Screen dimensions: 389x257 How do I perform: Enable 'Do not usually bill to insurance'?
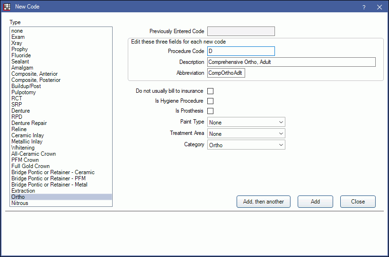pos(211,91)
